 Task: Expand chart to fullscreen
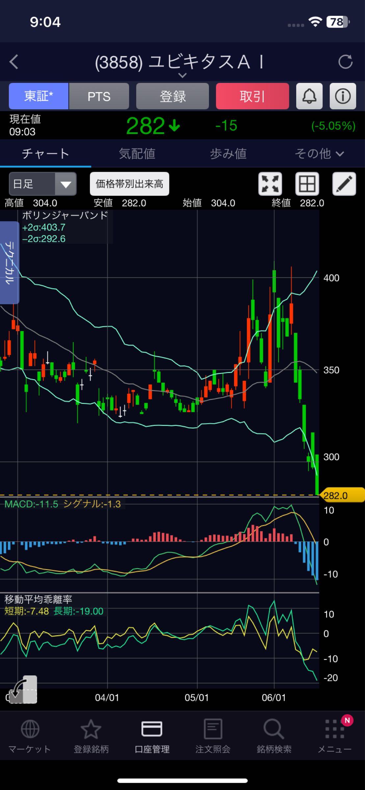click(270, 184)
